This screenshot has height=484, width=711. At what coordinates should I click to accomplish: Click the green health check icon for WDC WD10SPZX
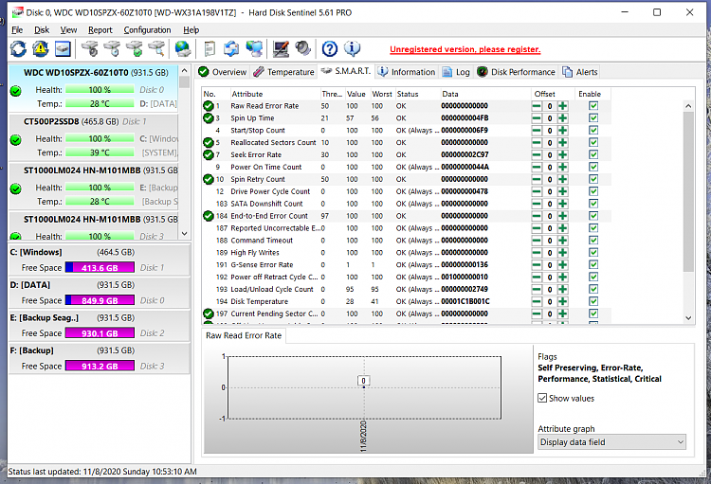click(15, 91)
